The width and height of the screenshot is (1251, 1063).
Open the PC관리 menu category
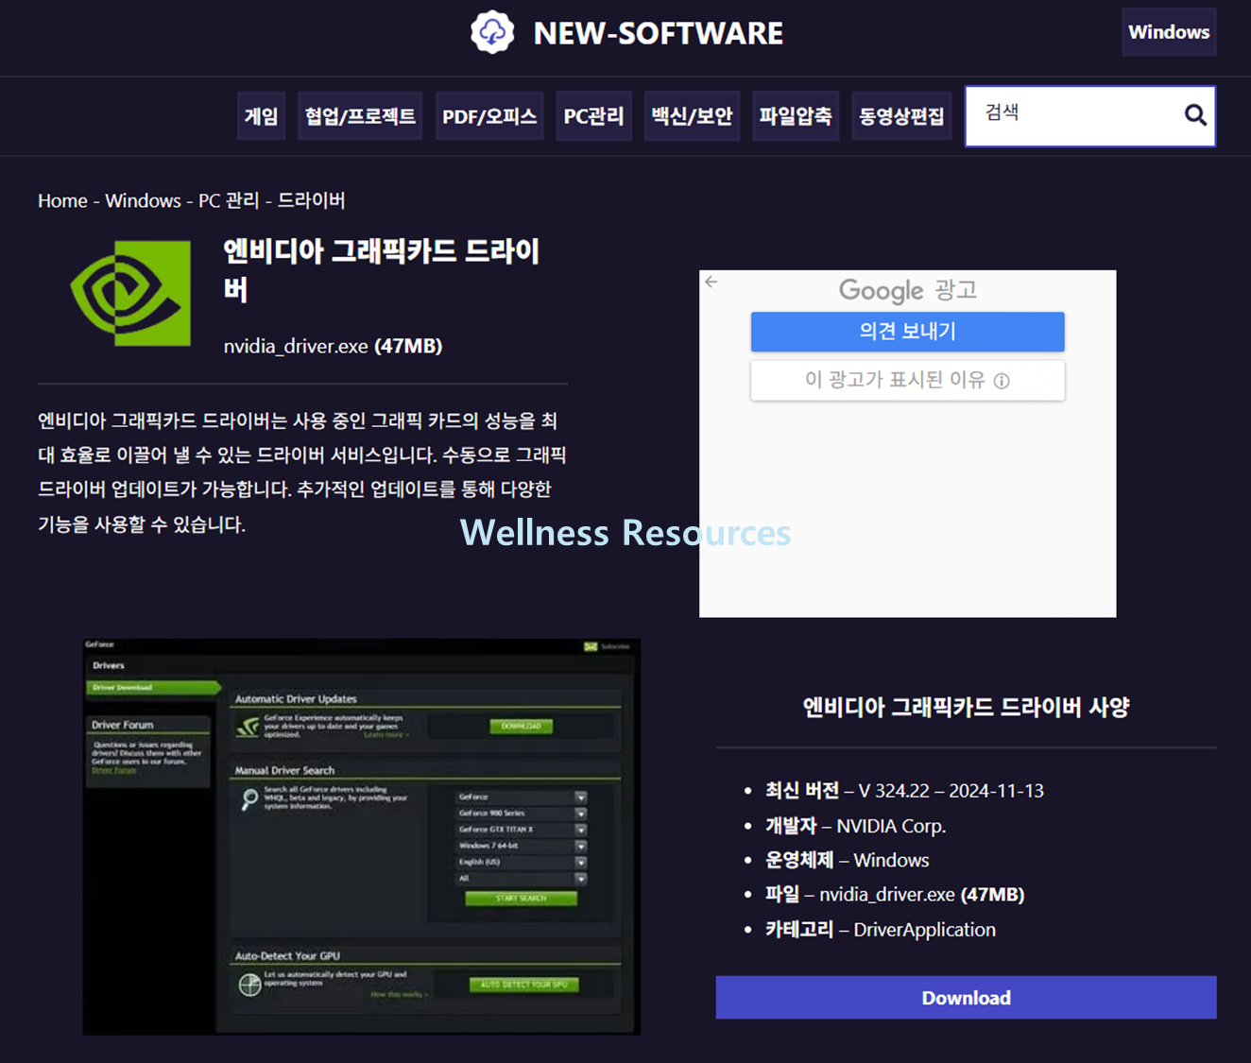(593, 116)
